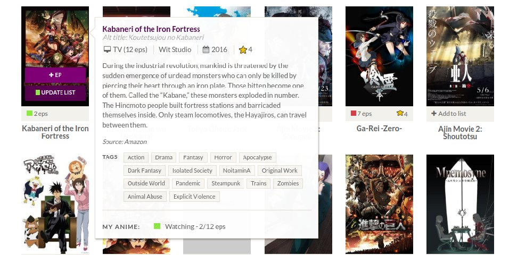Select the Fantasy tag

pyautogui.click(x=193, y=157)
